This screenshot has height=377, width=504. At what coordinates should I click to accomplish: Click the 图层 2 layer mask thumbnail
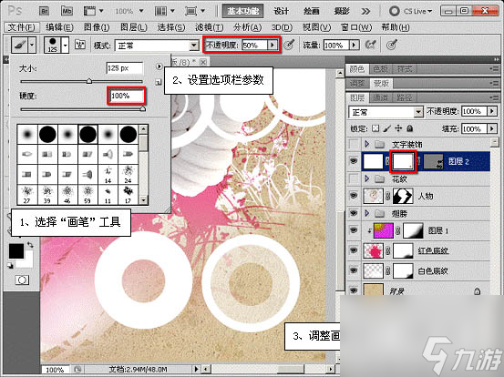(403, 161)
